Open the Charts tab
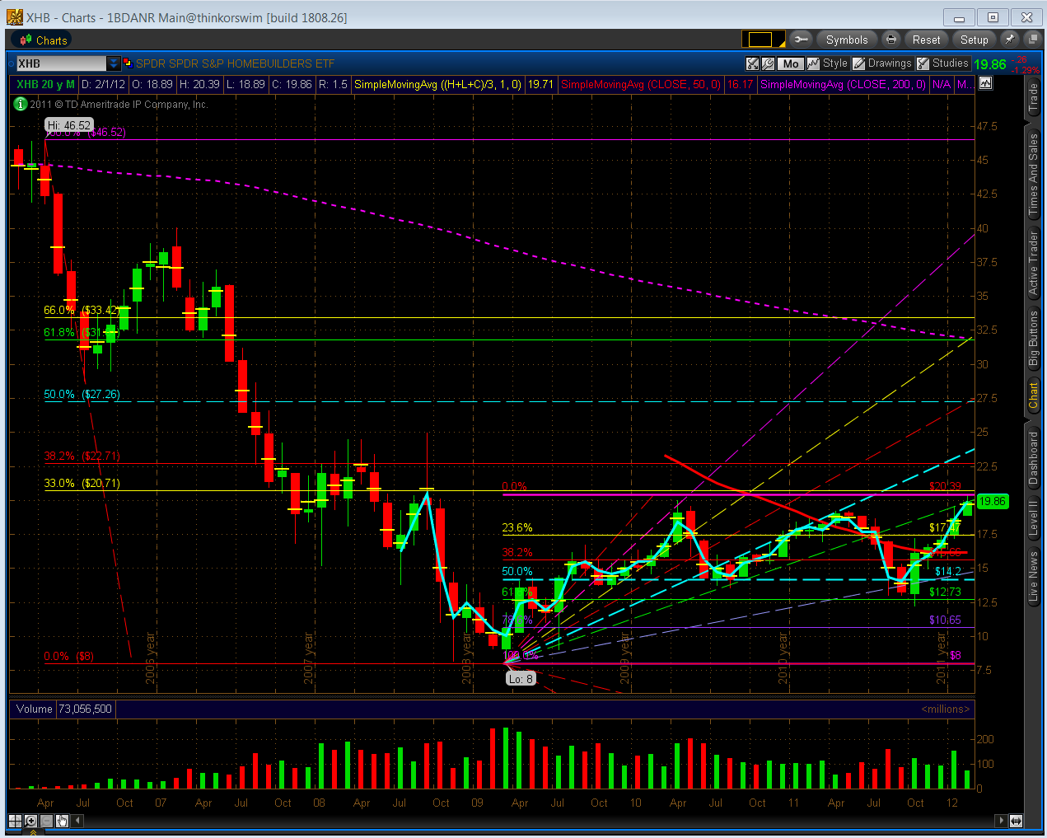The width and height of the screenshot is (1047, 838). pyautogui.click(x=43, y=40)
